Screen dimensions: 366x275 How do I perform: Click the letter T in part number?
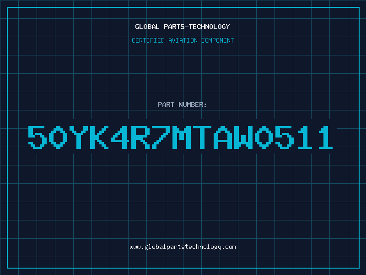tap(202, 137)
